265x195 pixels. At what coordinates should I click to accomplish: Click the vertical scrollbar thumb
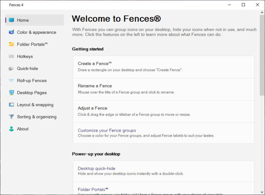click(262, 55)
